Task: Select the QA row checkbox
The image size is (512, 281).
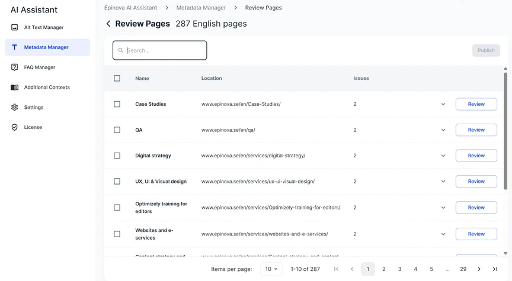Action: (x=117, y=130)
